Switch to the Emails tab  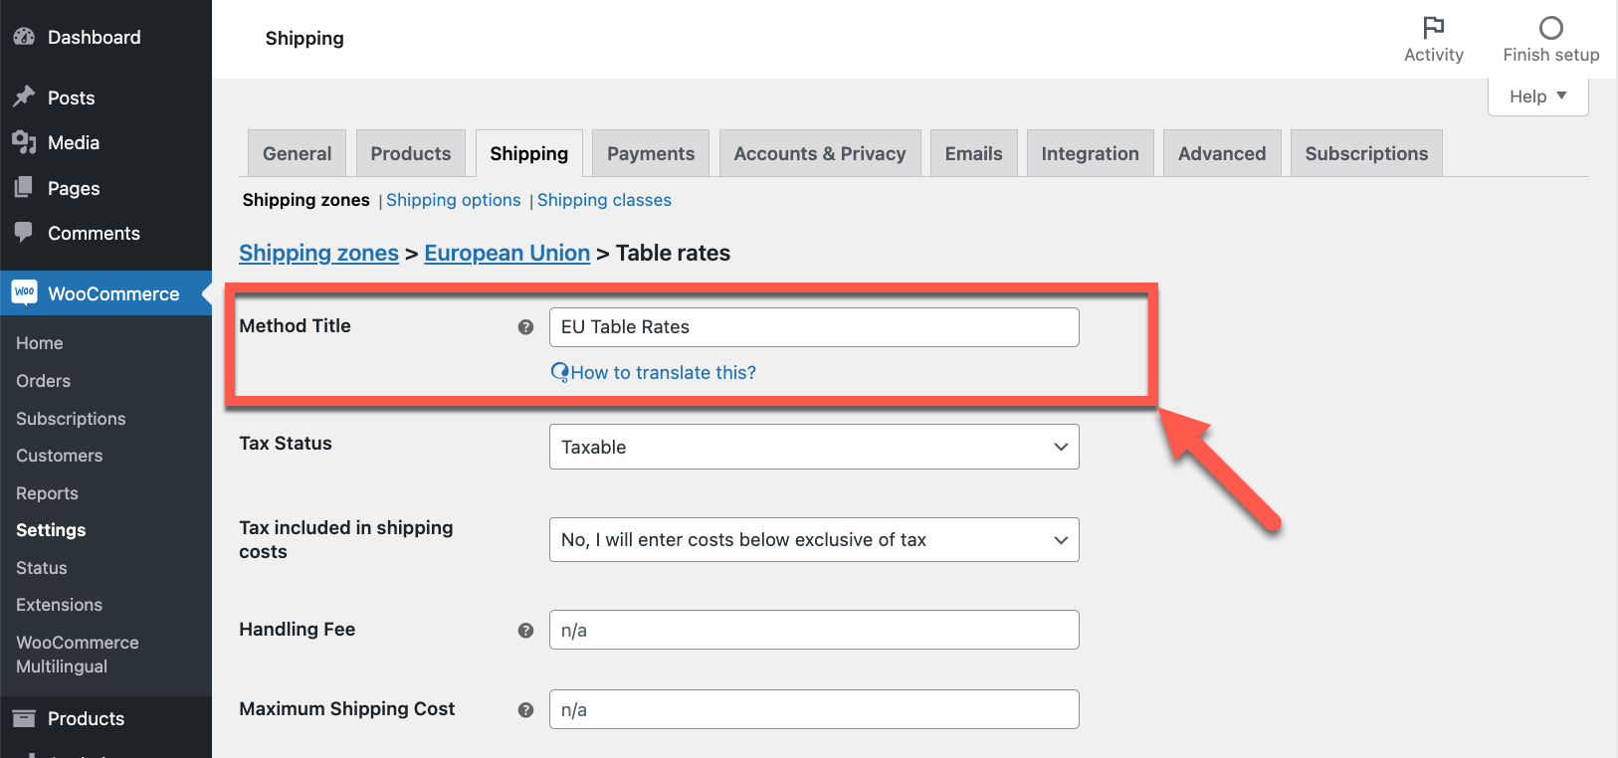(x=973, y=153)
